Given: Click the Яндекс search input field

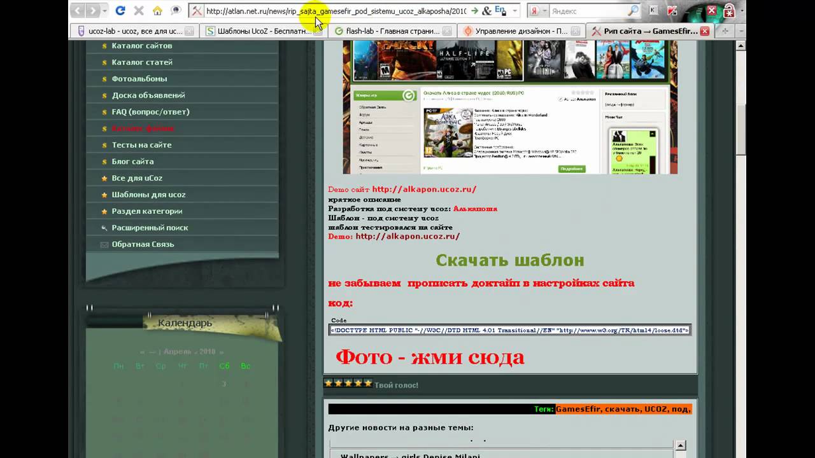Looking at the screenshot, I should point(588,11).
